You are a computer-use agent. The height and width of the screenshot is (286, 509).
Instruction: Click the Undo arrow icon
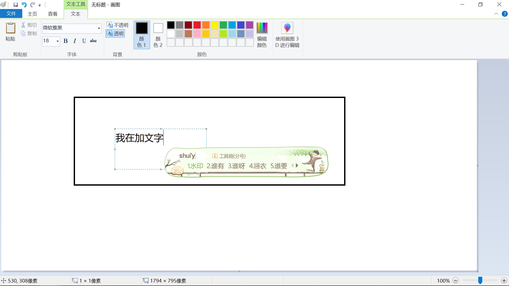(24, 5)
